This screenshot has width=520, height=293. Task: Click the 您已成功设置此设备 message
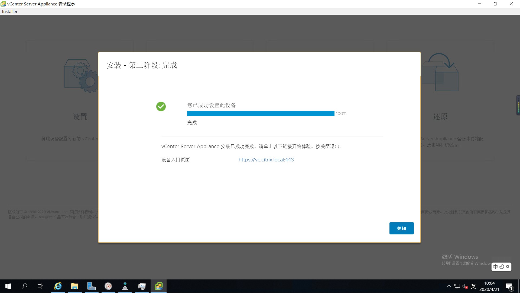[x=212, y=105]
